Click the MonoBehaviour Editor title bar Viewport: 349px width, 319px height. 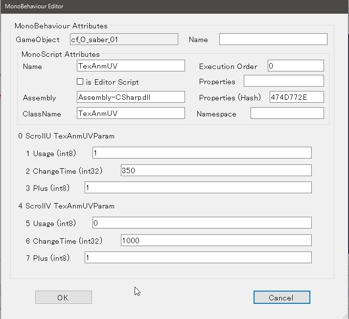(174, 6)
